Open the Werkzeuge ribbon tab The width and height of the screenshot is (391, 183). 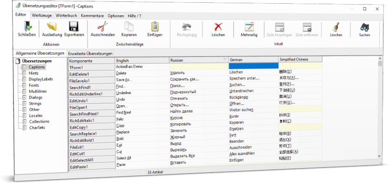(x=42, y=16)
